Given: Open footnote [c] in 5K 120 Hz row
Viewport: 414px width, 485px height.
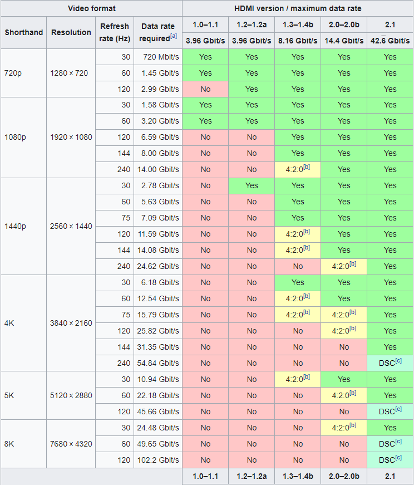Looking at the screenshot, I should point(399,409).
